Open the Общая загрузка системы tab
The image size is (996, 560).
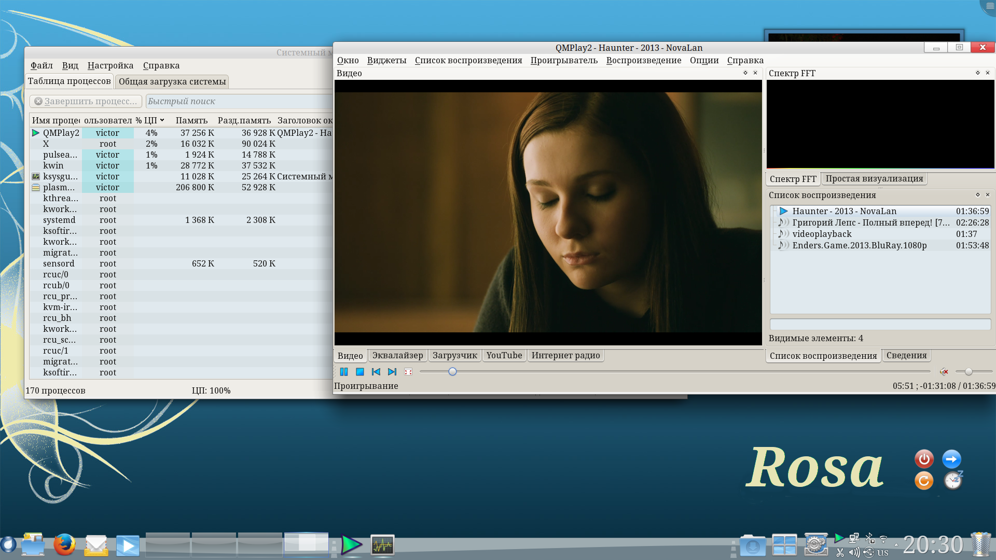click(172, 81)
